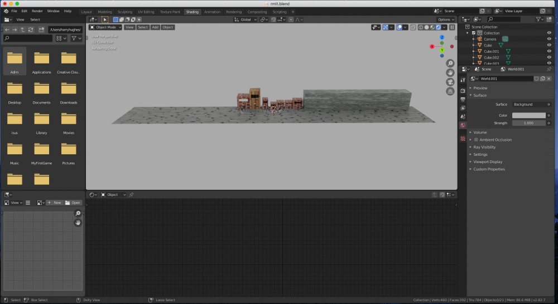Create new folder in file browser
This screenshot has width=558, height=304.
point(41,30)
